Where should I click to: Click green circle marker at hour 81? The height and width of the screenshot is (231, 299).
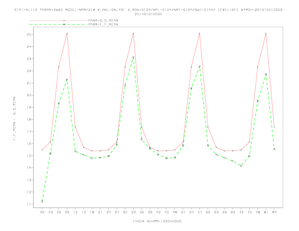[266, 74]
